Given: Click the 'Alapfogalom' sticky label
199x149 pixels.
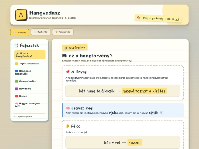Looking at the screenshot, I should 74,47.
